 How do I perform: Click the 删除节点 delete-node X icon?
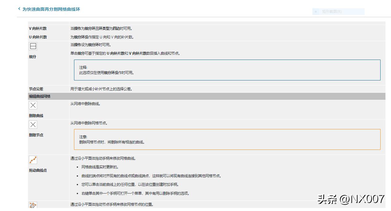click(x=33, y=124)
